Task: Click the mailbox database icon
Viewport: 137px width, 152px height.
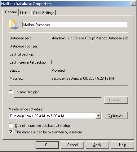Action: [14, 25]
